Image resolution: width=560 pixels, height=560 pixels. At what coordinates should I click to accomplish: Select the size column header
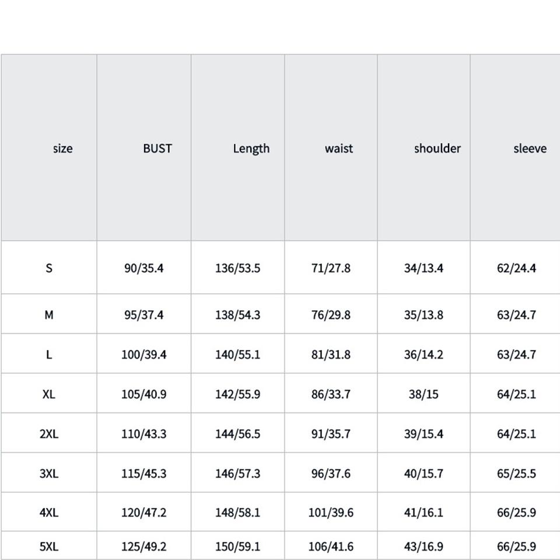(x=62, y=148)
